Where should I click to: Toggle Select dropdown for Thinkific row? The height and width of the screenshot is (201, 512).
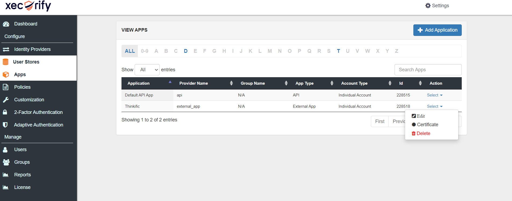coord(435,106)
